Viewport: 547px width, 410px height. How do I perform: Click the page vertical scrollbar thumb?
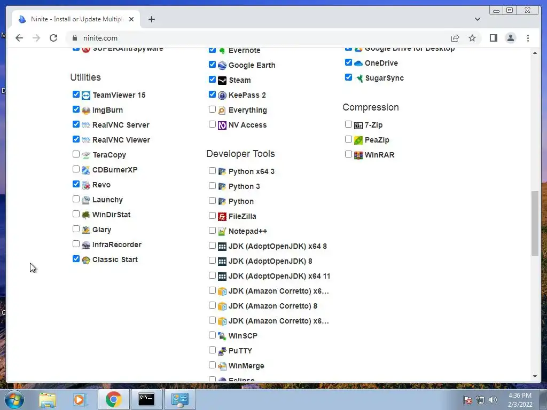(535, 223)
